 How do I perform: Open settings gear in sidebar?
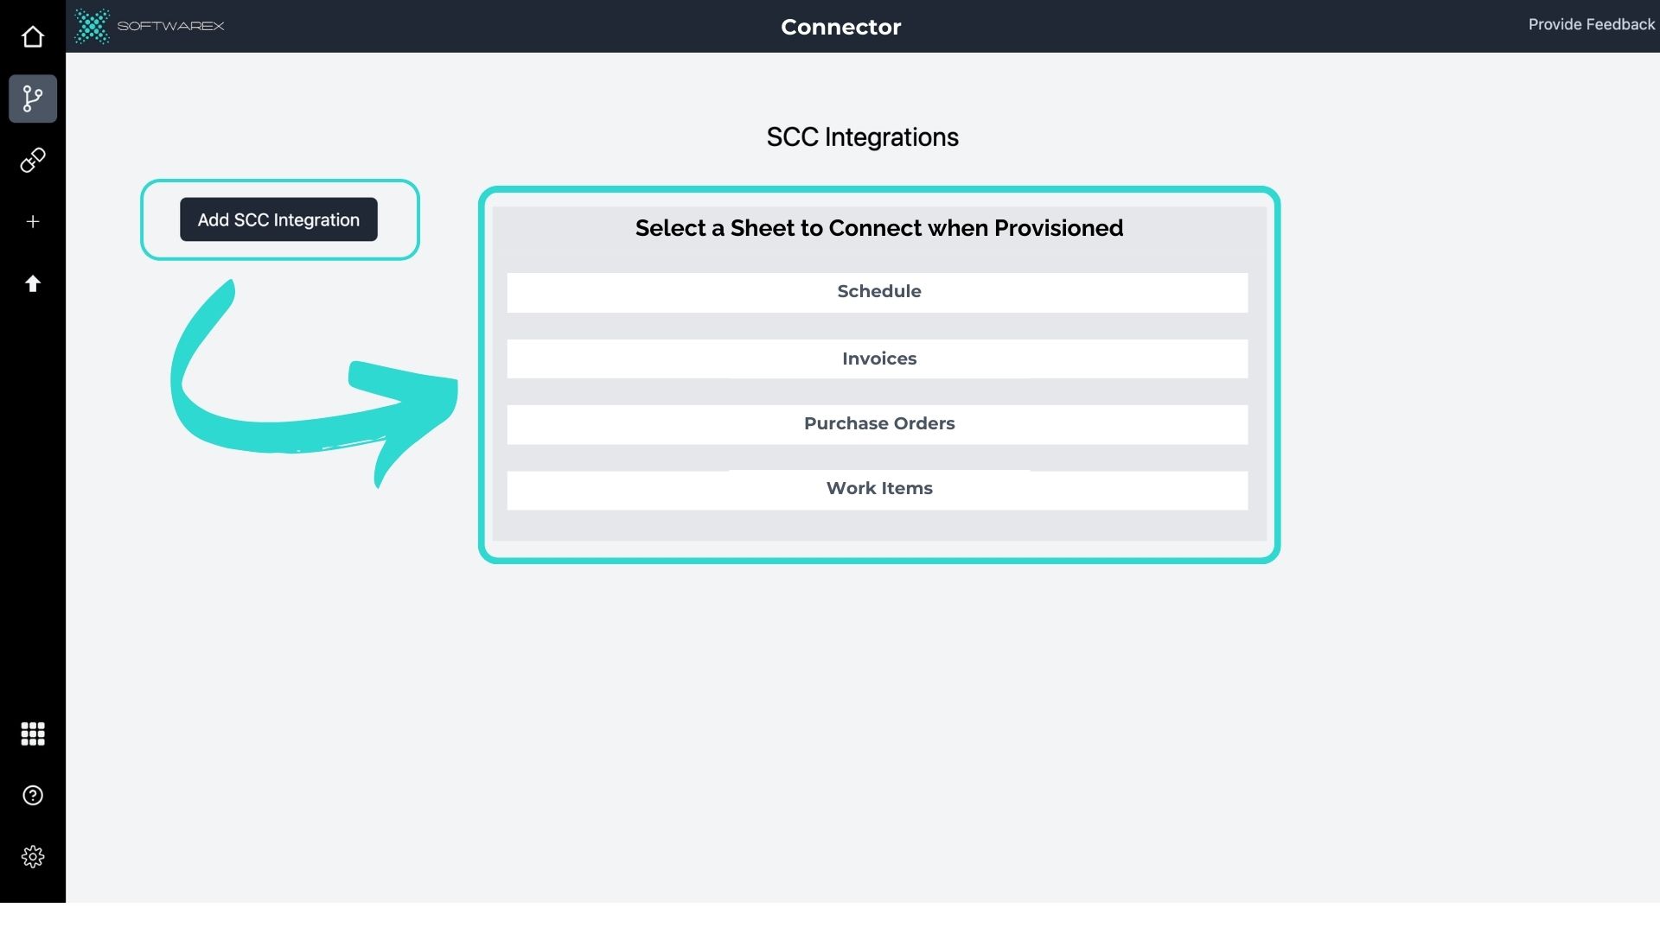pos(33,856)
